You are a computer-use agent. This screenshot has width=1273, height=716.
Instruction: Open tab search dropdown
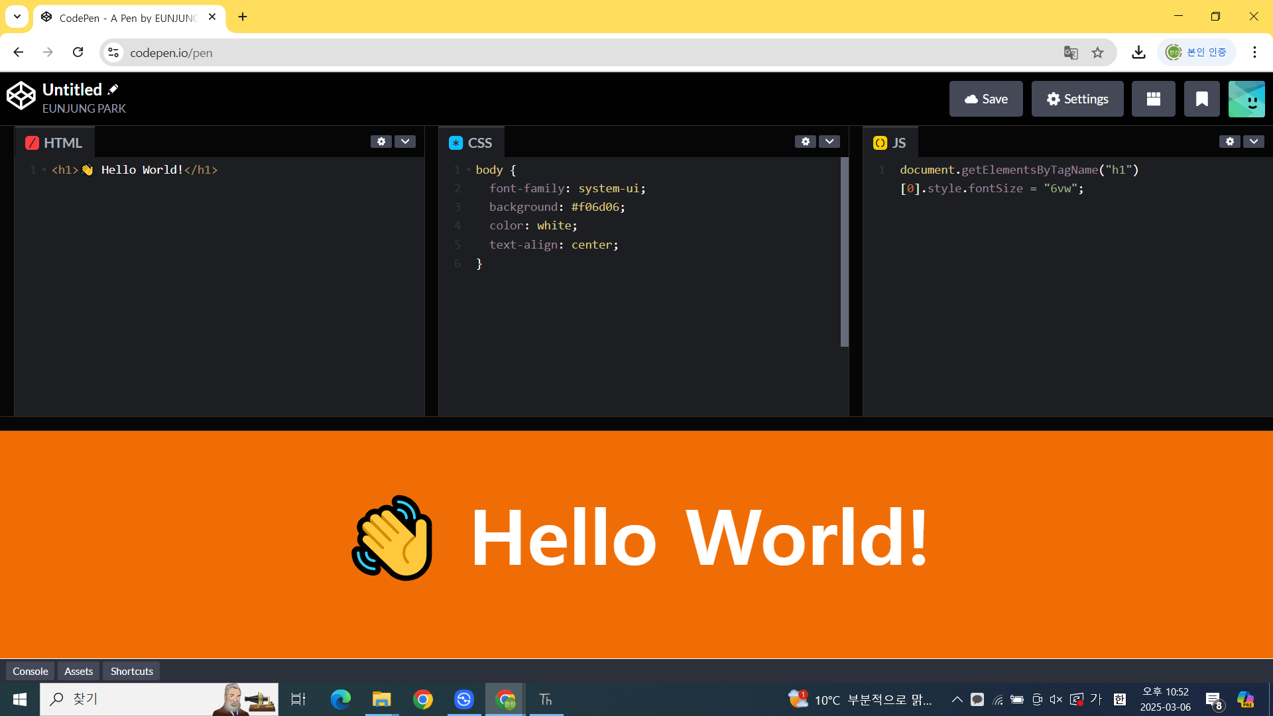tap(17, 17)
